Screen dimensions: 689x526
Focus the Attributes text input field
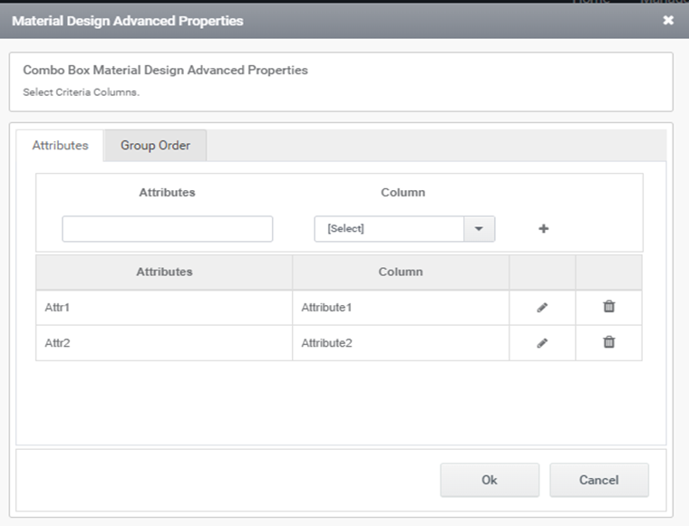tap(167, 229)
